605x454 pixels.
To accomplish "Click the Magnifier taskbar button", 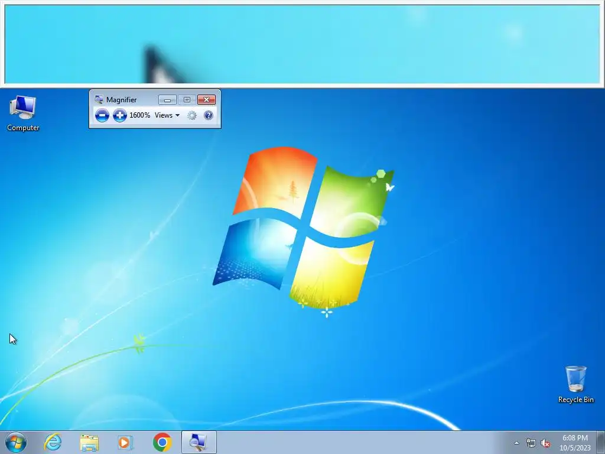I will click(199, 442).
